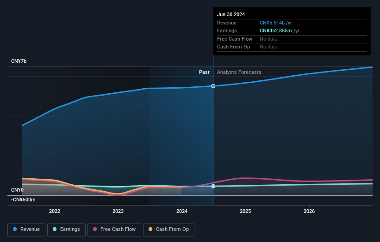
Task: Toggle the Cash From Op legend button
Action: (168, 230)
